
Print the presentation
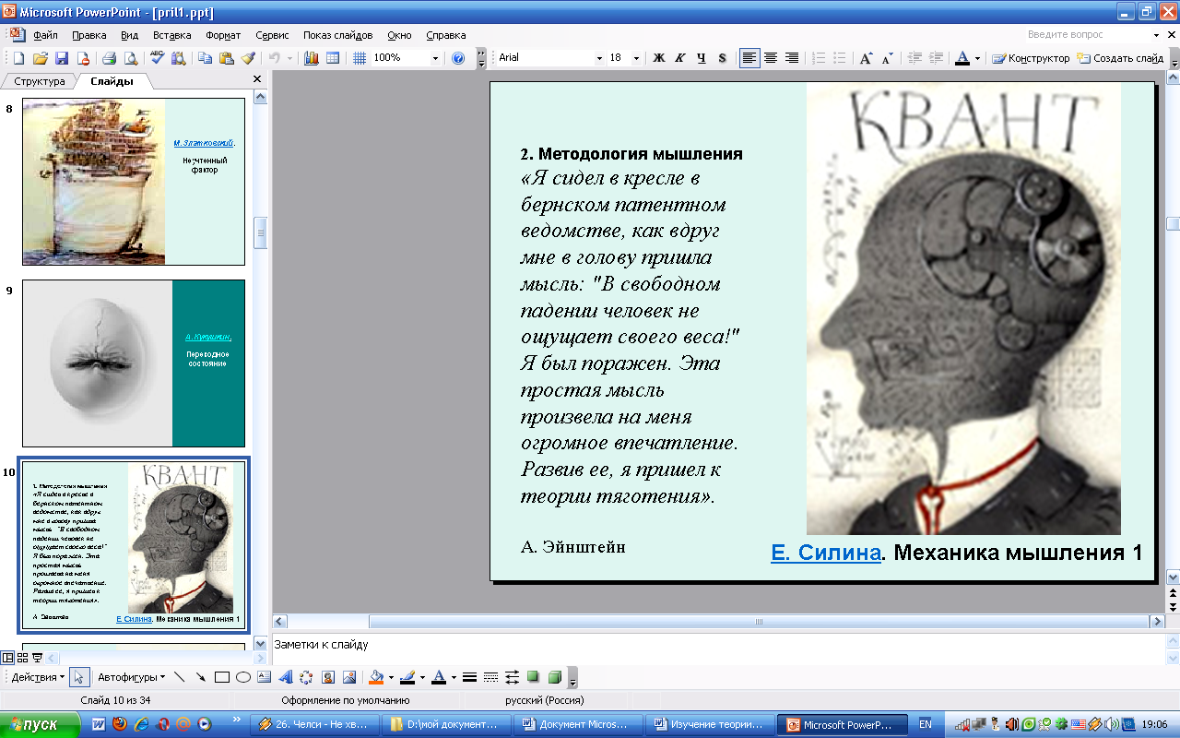coord(110,58)
